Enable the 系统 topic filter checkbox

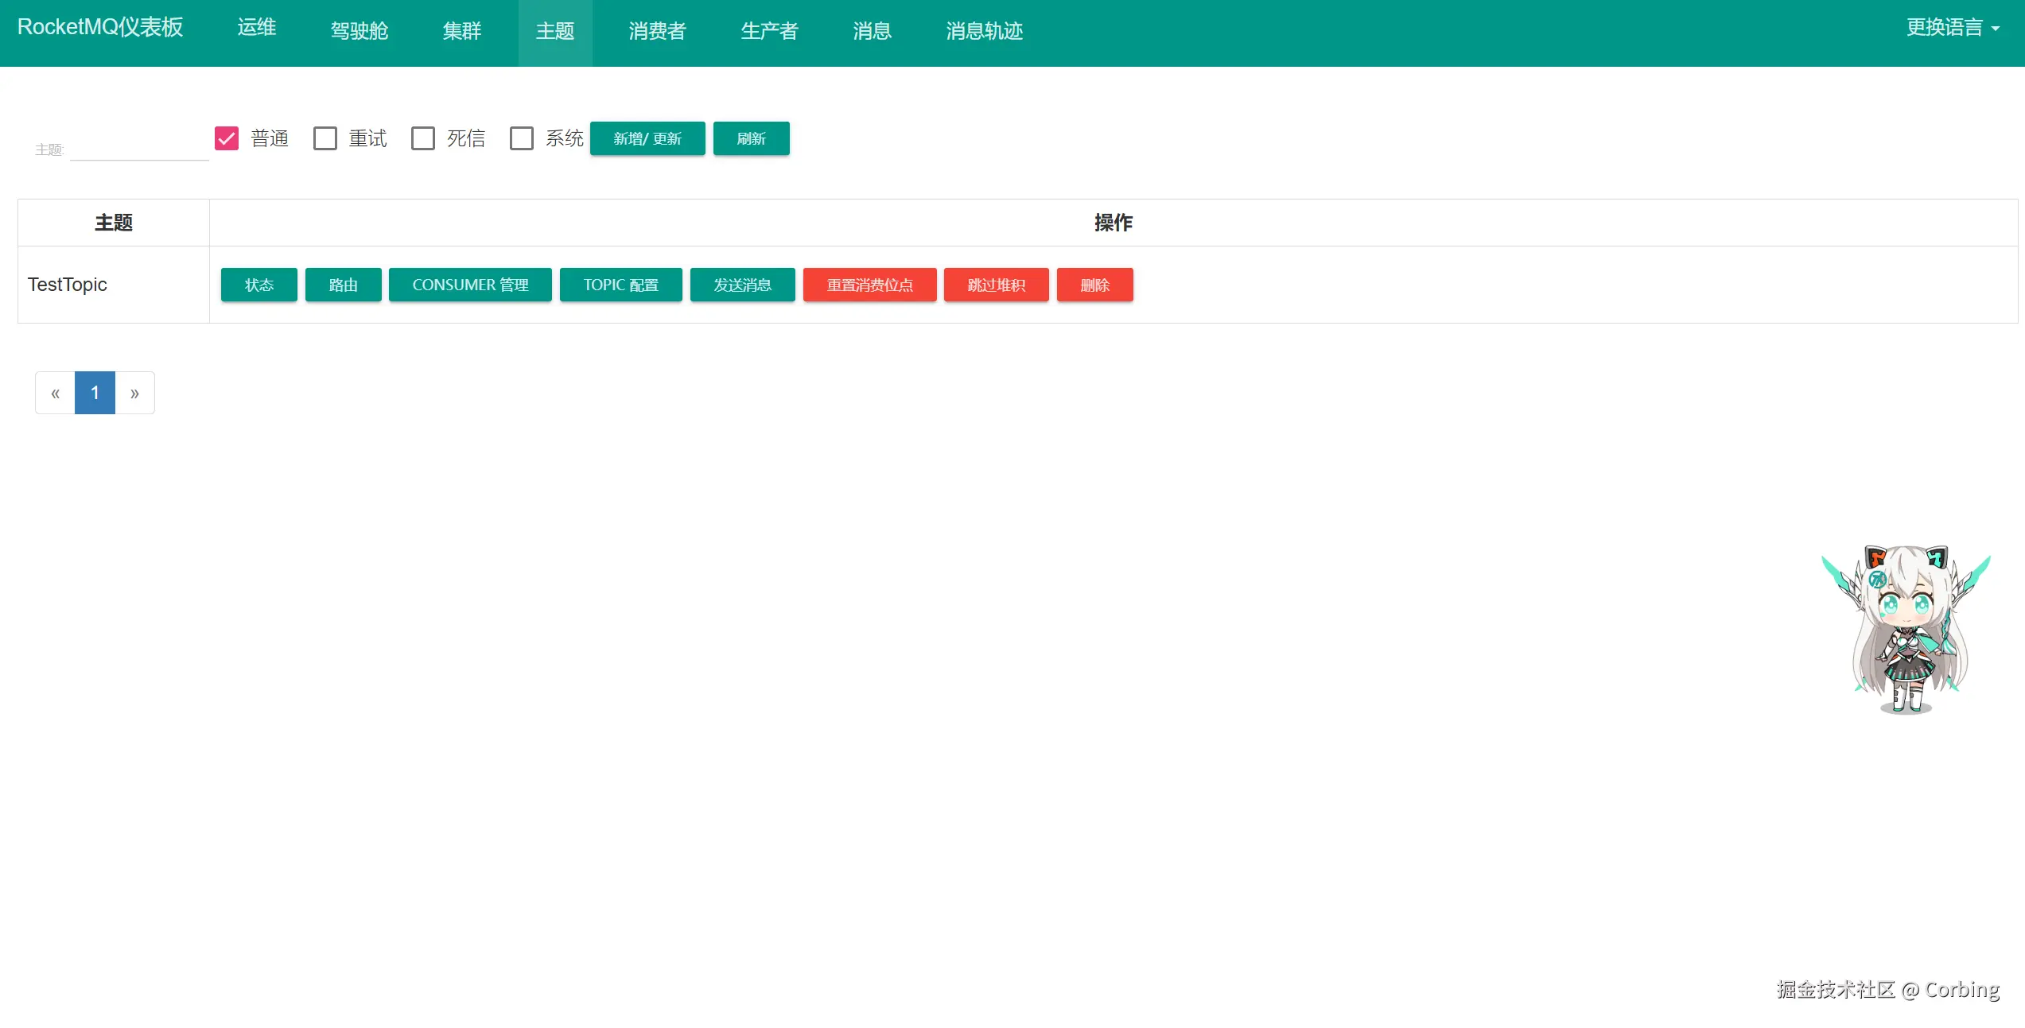click(522, 138)
